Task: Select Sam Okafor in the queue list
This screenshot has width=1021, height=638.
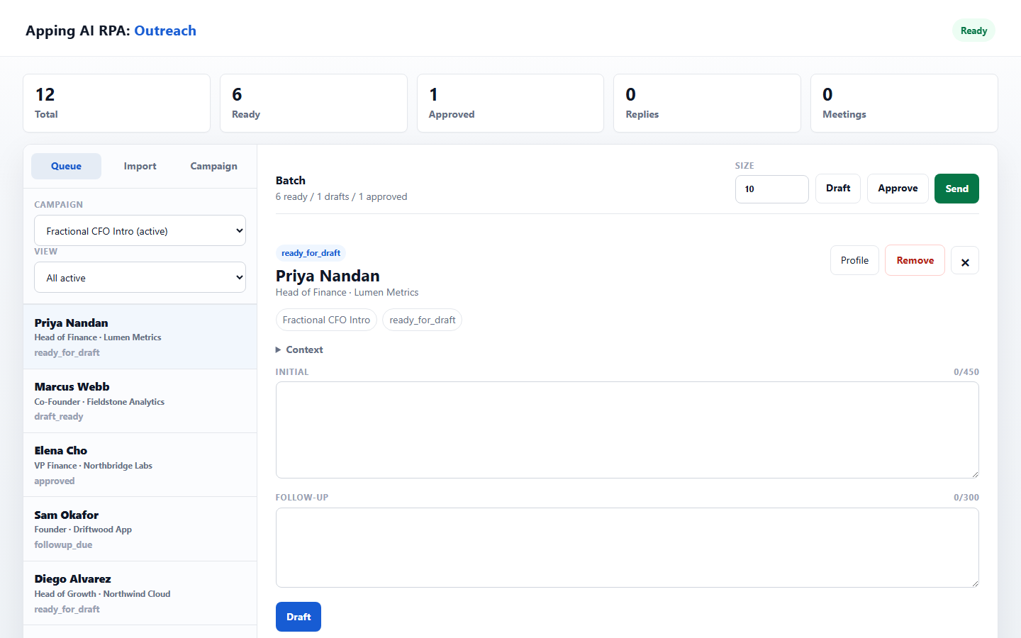Action: [x=140, y=529]
